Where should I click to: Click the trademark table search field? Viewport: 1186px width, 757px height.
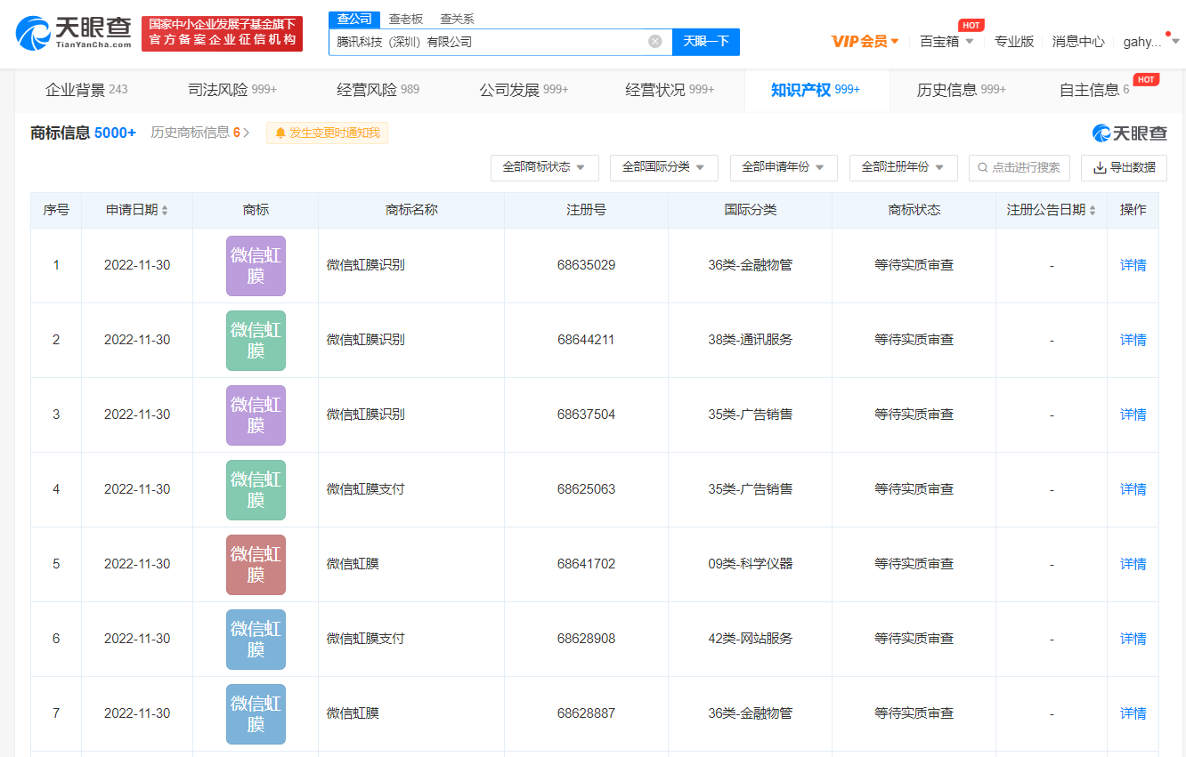click(x=1018, y=167)
